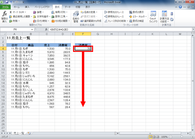Click the vertical scrollbar thumb

(x=193, y=81)
